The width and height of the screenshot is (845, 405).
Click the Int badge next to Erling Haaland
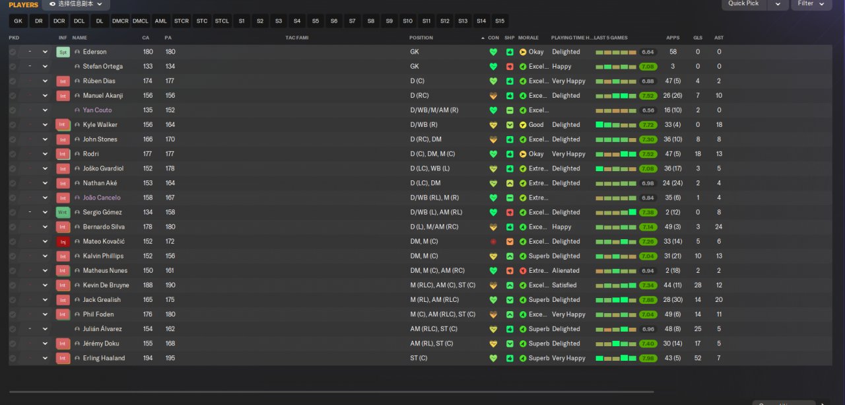63,358
